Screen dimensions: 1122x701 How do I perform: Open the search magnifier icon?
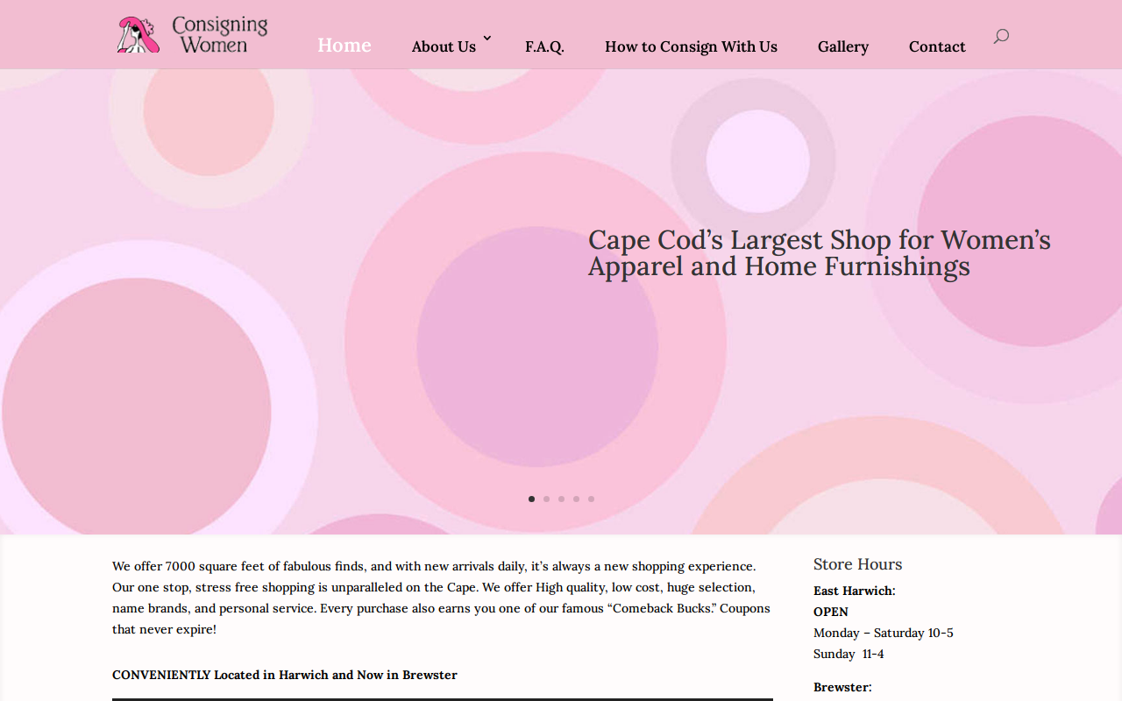tap(1001, 36)
